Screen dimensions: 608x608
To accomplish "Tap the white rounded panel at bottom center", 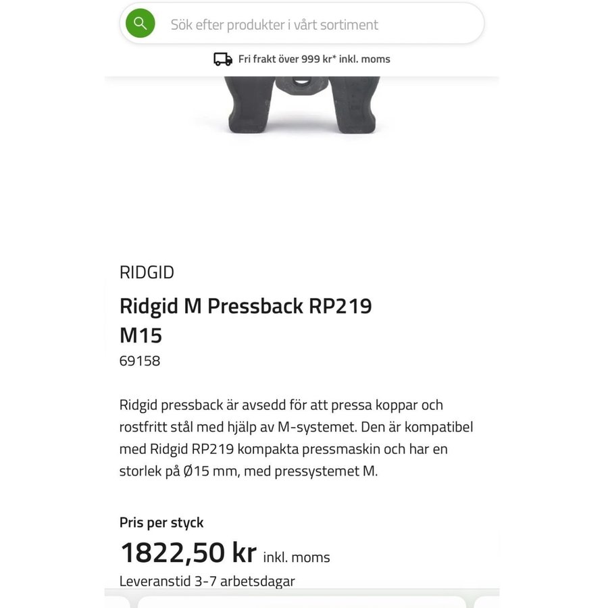I will coord(301,601).
